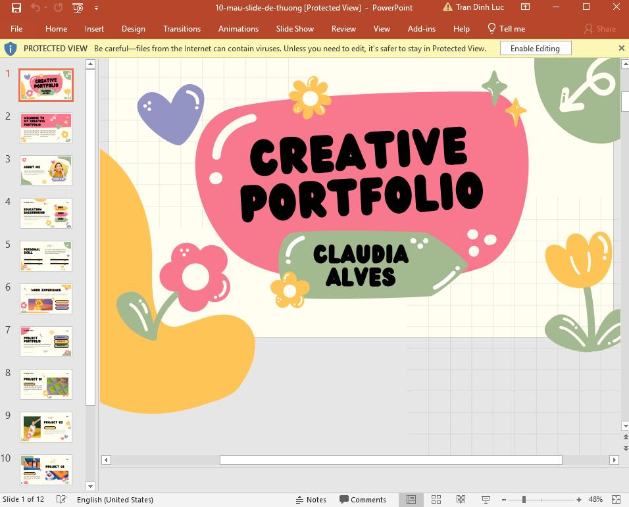Switch to the Animations ribbon tab
The image size is (629, 507).
tap(238, 28)
